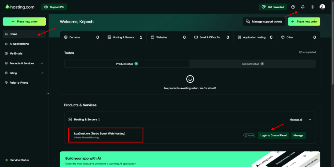The width and height of the screenshot is (334, 167).
Task: Switch to Account setup tab
Action: (253, 64)
